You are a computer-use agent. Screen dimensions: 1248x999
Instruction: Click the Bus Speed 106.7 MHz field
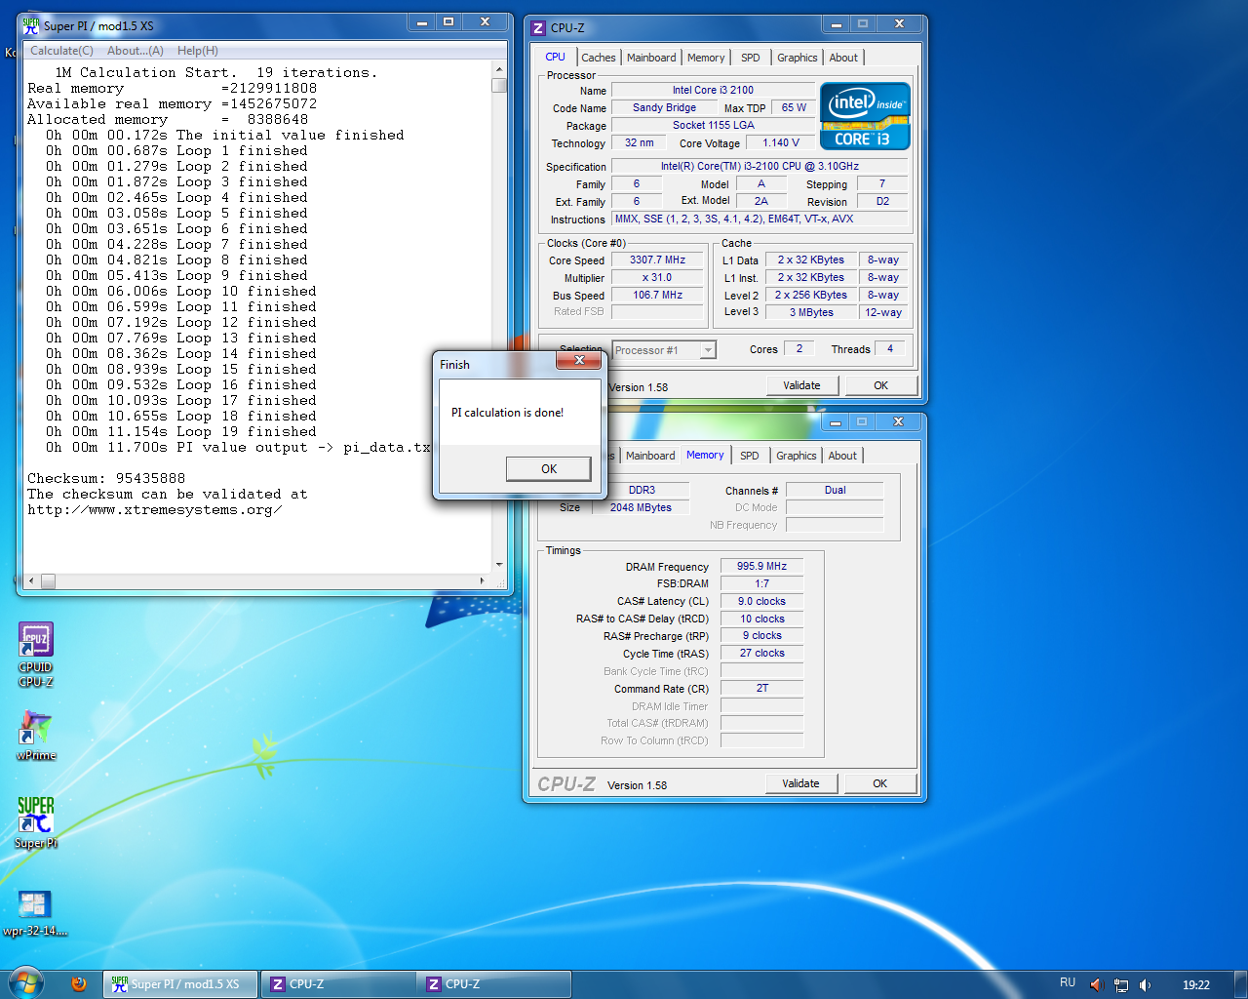coord(657,295)
